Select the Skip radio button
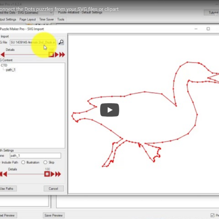Viewport: 219px width, 219px height. point(45,162)
